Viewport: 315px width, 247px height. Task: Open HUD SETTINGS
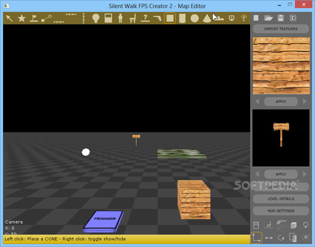click(281, 211)
